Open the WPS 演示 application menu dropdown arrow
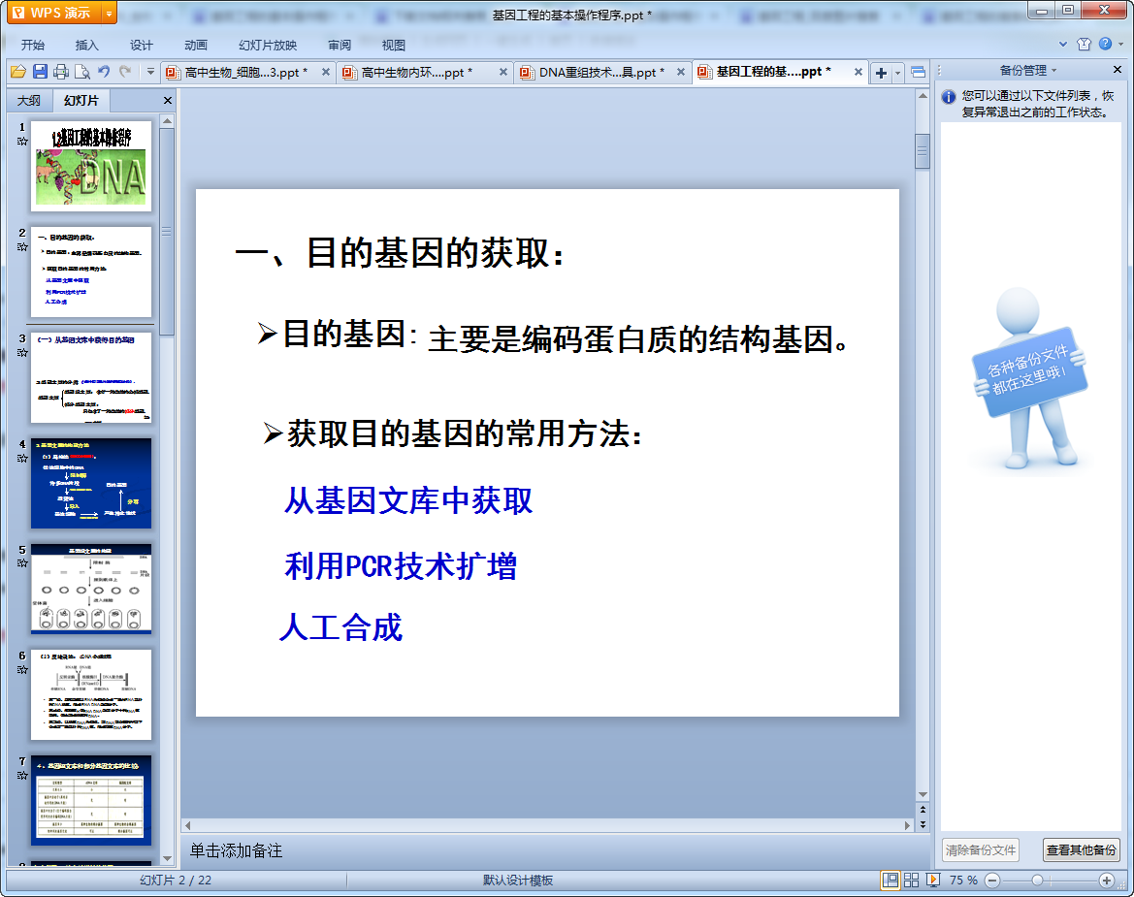 coord(109,13)
